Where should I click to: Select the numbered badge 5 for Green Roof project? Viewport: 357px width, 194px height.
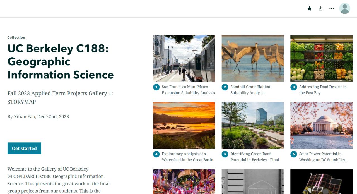(x=225, y=154)
